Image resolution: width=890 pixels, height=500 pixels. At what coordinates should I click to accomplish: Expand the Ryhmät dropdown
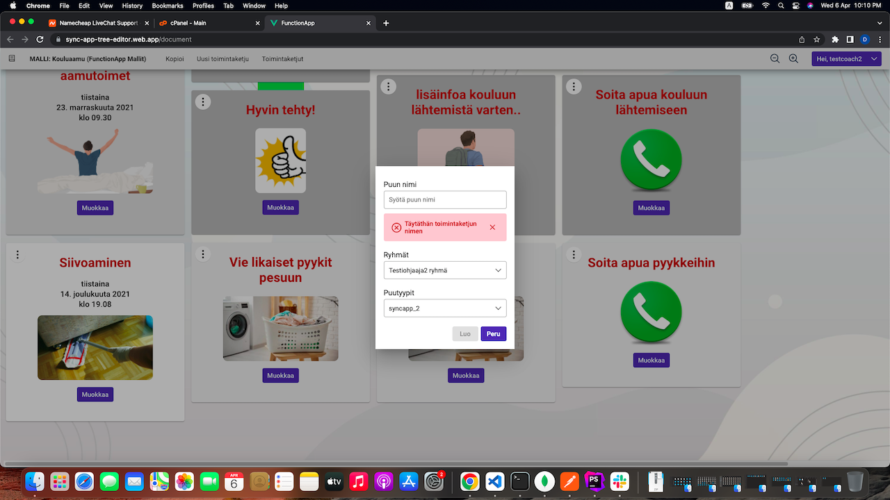(x=445, y=270)
